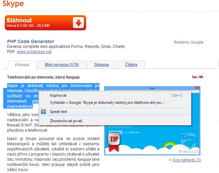Click the download arrow icon in Stáhnout button
The image size is (219, 173).
78,23
